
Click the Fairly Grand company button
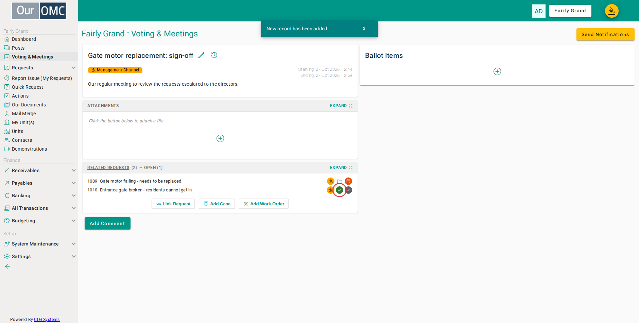pos(570,11)
